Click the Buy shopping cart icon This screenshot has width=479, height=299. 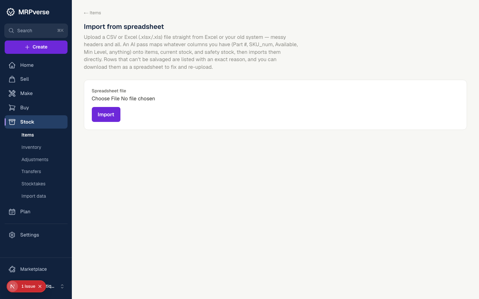pyautogui.click(x=12, y=108)
